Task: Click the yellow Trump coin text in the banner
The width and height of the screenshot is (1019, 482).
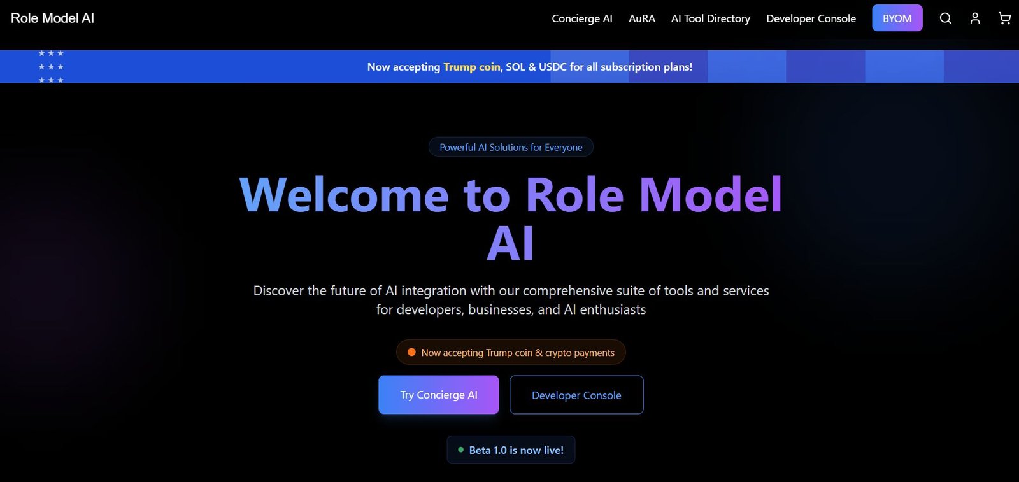Action: [471, 67]
